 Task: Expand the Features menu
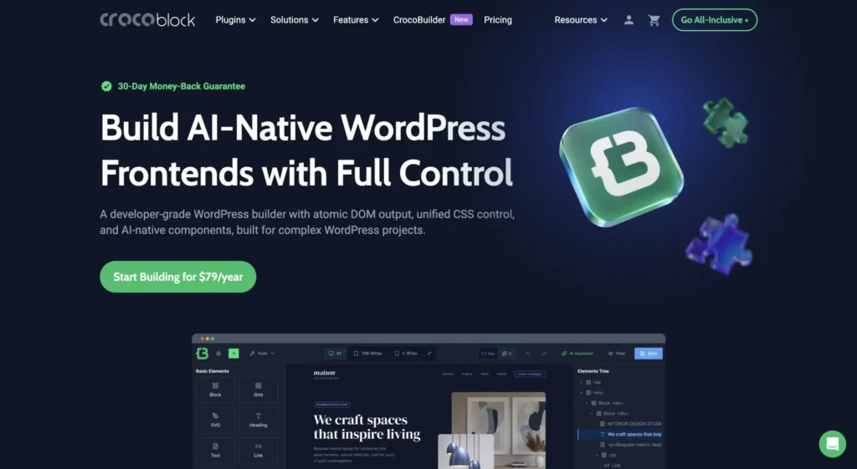[x=356, y=20]
